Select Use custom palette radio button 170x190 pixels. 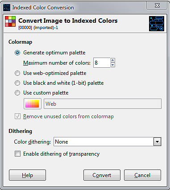click(17, 93)
